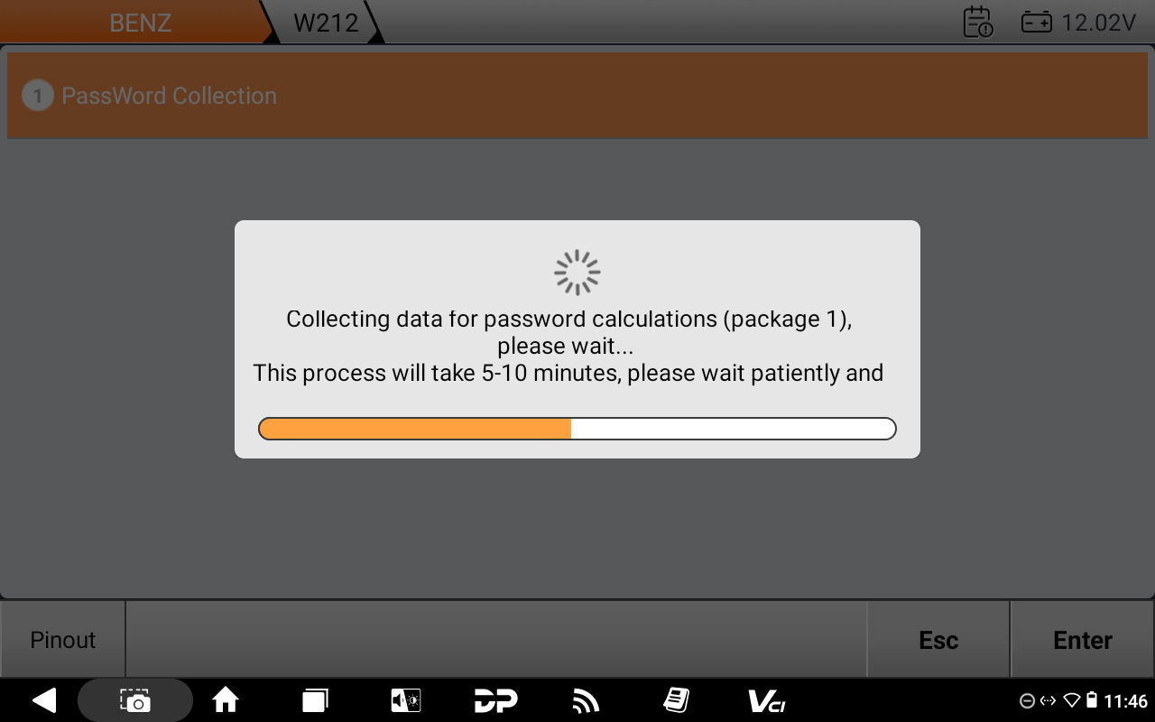Click the Enter button
The image size is (1155, 722).
click(1083, 640)
